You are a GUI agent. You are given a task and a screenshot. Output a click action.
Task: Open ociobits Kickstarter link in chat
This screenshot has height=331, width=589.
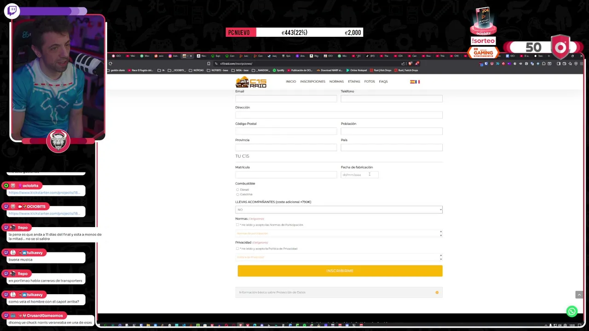(44, 193)
